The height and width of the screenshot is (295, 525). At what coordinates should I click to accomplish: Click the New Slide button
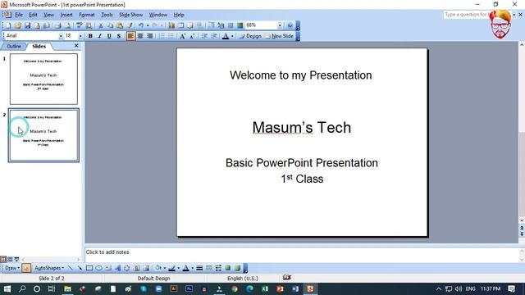279,36
